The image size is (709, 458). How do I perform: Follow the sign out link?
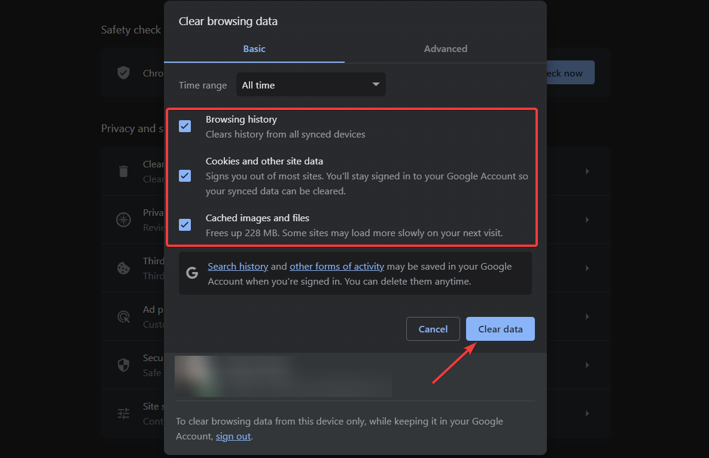pos(233,436)
